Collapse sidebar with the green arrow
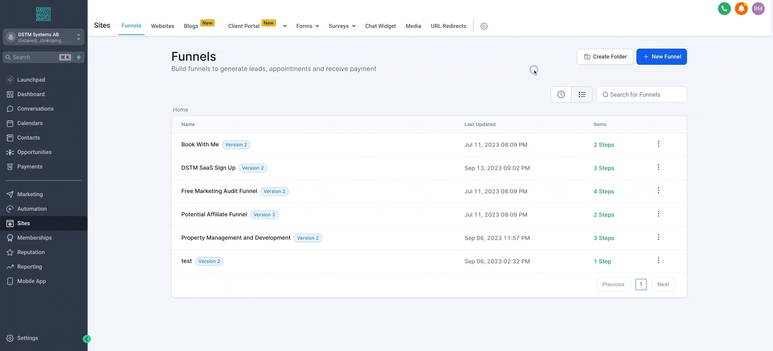The image size is (773, 351). 87,339
